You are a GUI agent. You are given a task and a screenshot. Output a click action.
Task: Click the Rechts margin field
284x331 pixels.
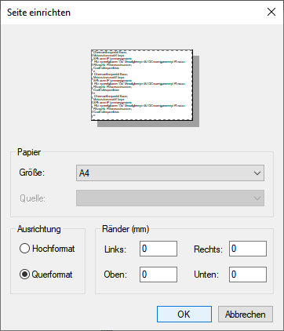248,249
